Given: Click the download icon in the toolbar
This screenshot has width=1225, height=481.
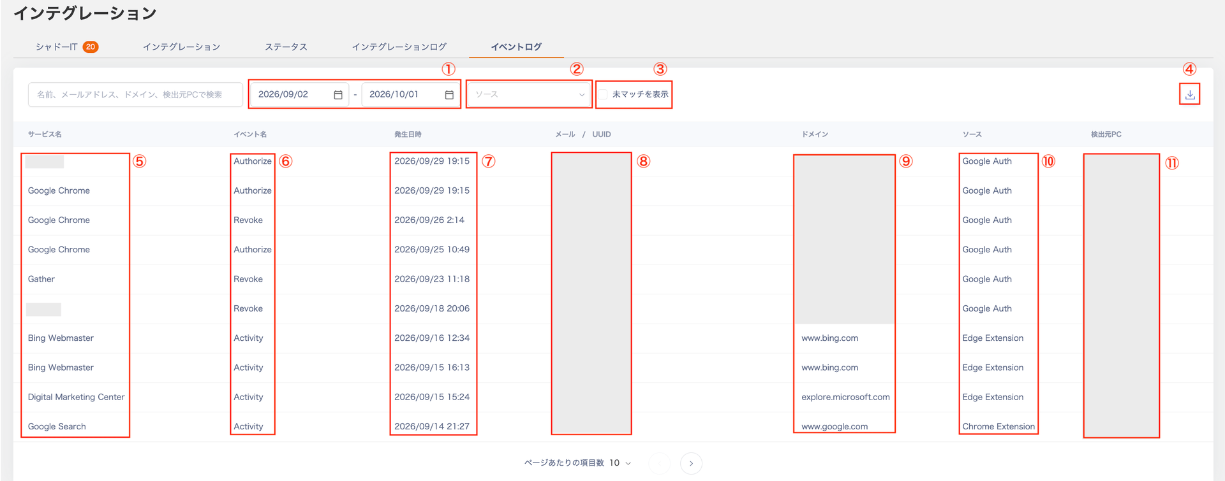Looking at the screenshot, I should (1190, 94).
